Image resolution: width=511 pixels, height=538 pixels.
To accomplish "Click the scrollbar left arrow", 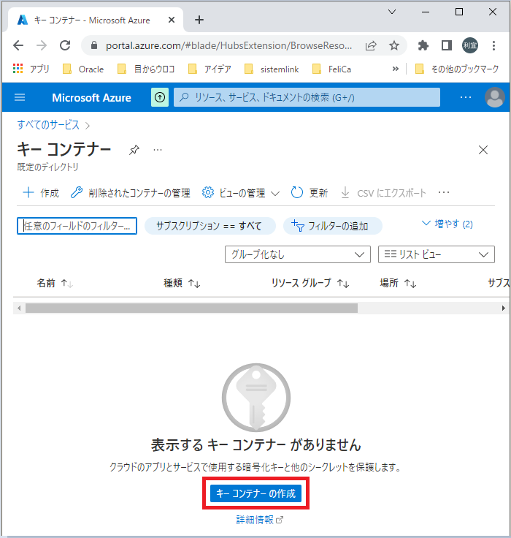I will tap(19, 308).
